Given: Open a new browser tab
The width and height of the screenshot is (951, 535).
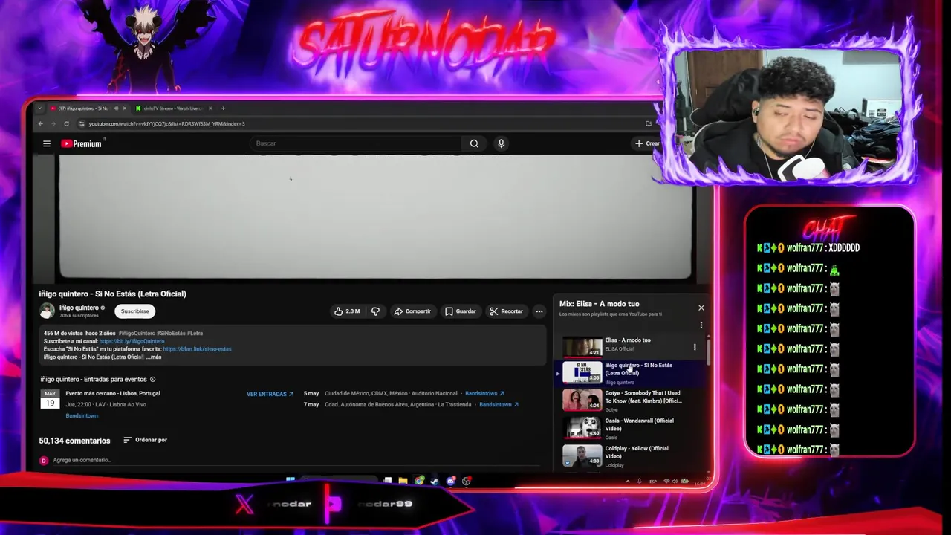Looking at the screenshot, I should tap(223, 108).
